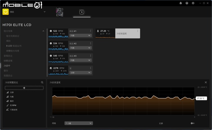The height and width of the screenshot is (130, 212).
Task: Click the 522 RPM fan speed graph
Action: pyautogui.click(x=58, y=36)
